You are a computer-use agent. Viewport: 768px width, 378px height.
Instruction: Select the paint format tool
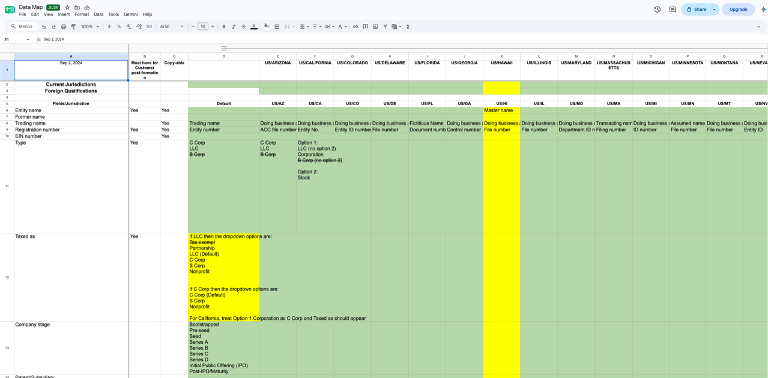(73, 26)
